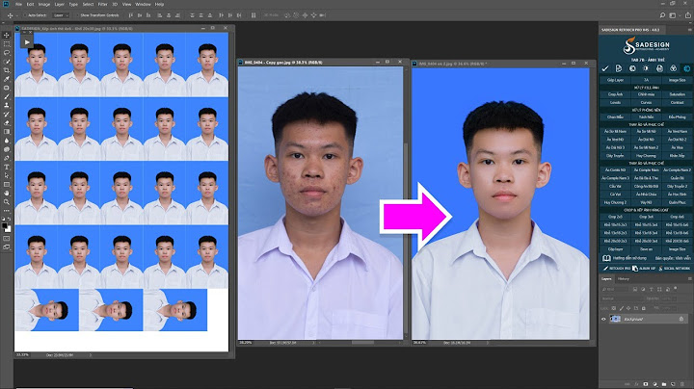Select the Move tool in the toolbox
The image size is (694, 389).
(6, 35)
